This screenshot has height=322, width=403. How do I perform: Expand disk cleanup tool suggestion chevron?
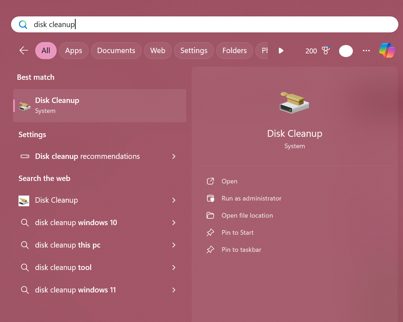(x=174, y=268)
